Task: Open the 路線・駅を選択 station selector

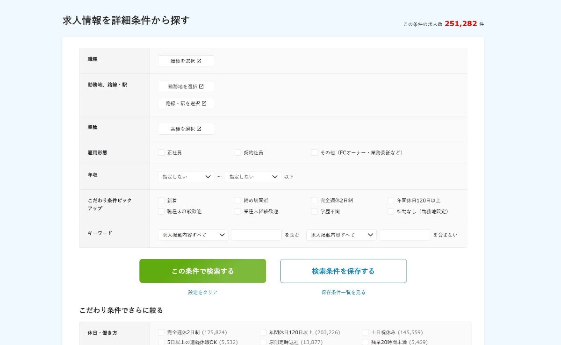Action: pyautogui.click(x=186, y=103)
